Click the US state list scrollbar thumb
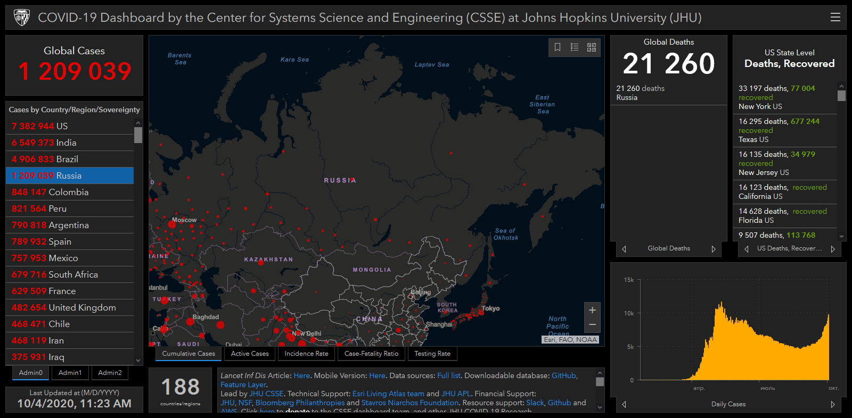Viewport: 852px width, 418px height. click(841, 96)
